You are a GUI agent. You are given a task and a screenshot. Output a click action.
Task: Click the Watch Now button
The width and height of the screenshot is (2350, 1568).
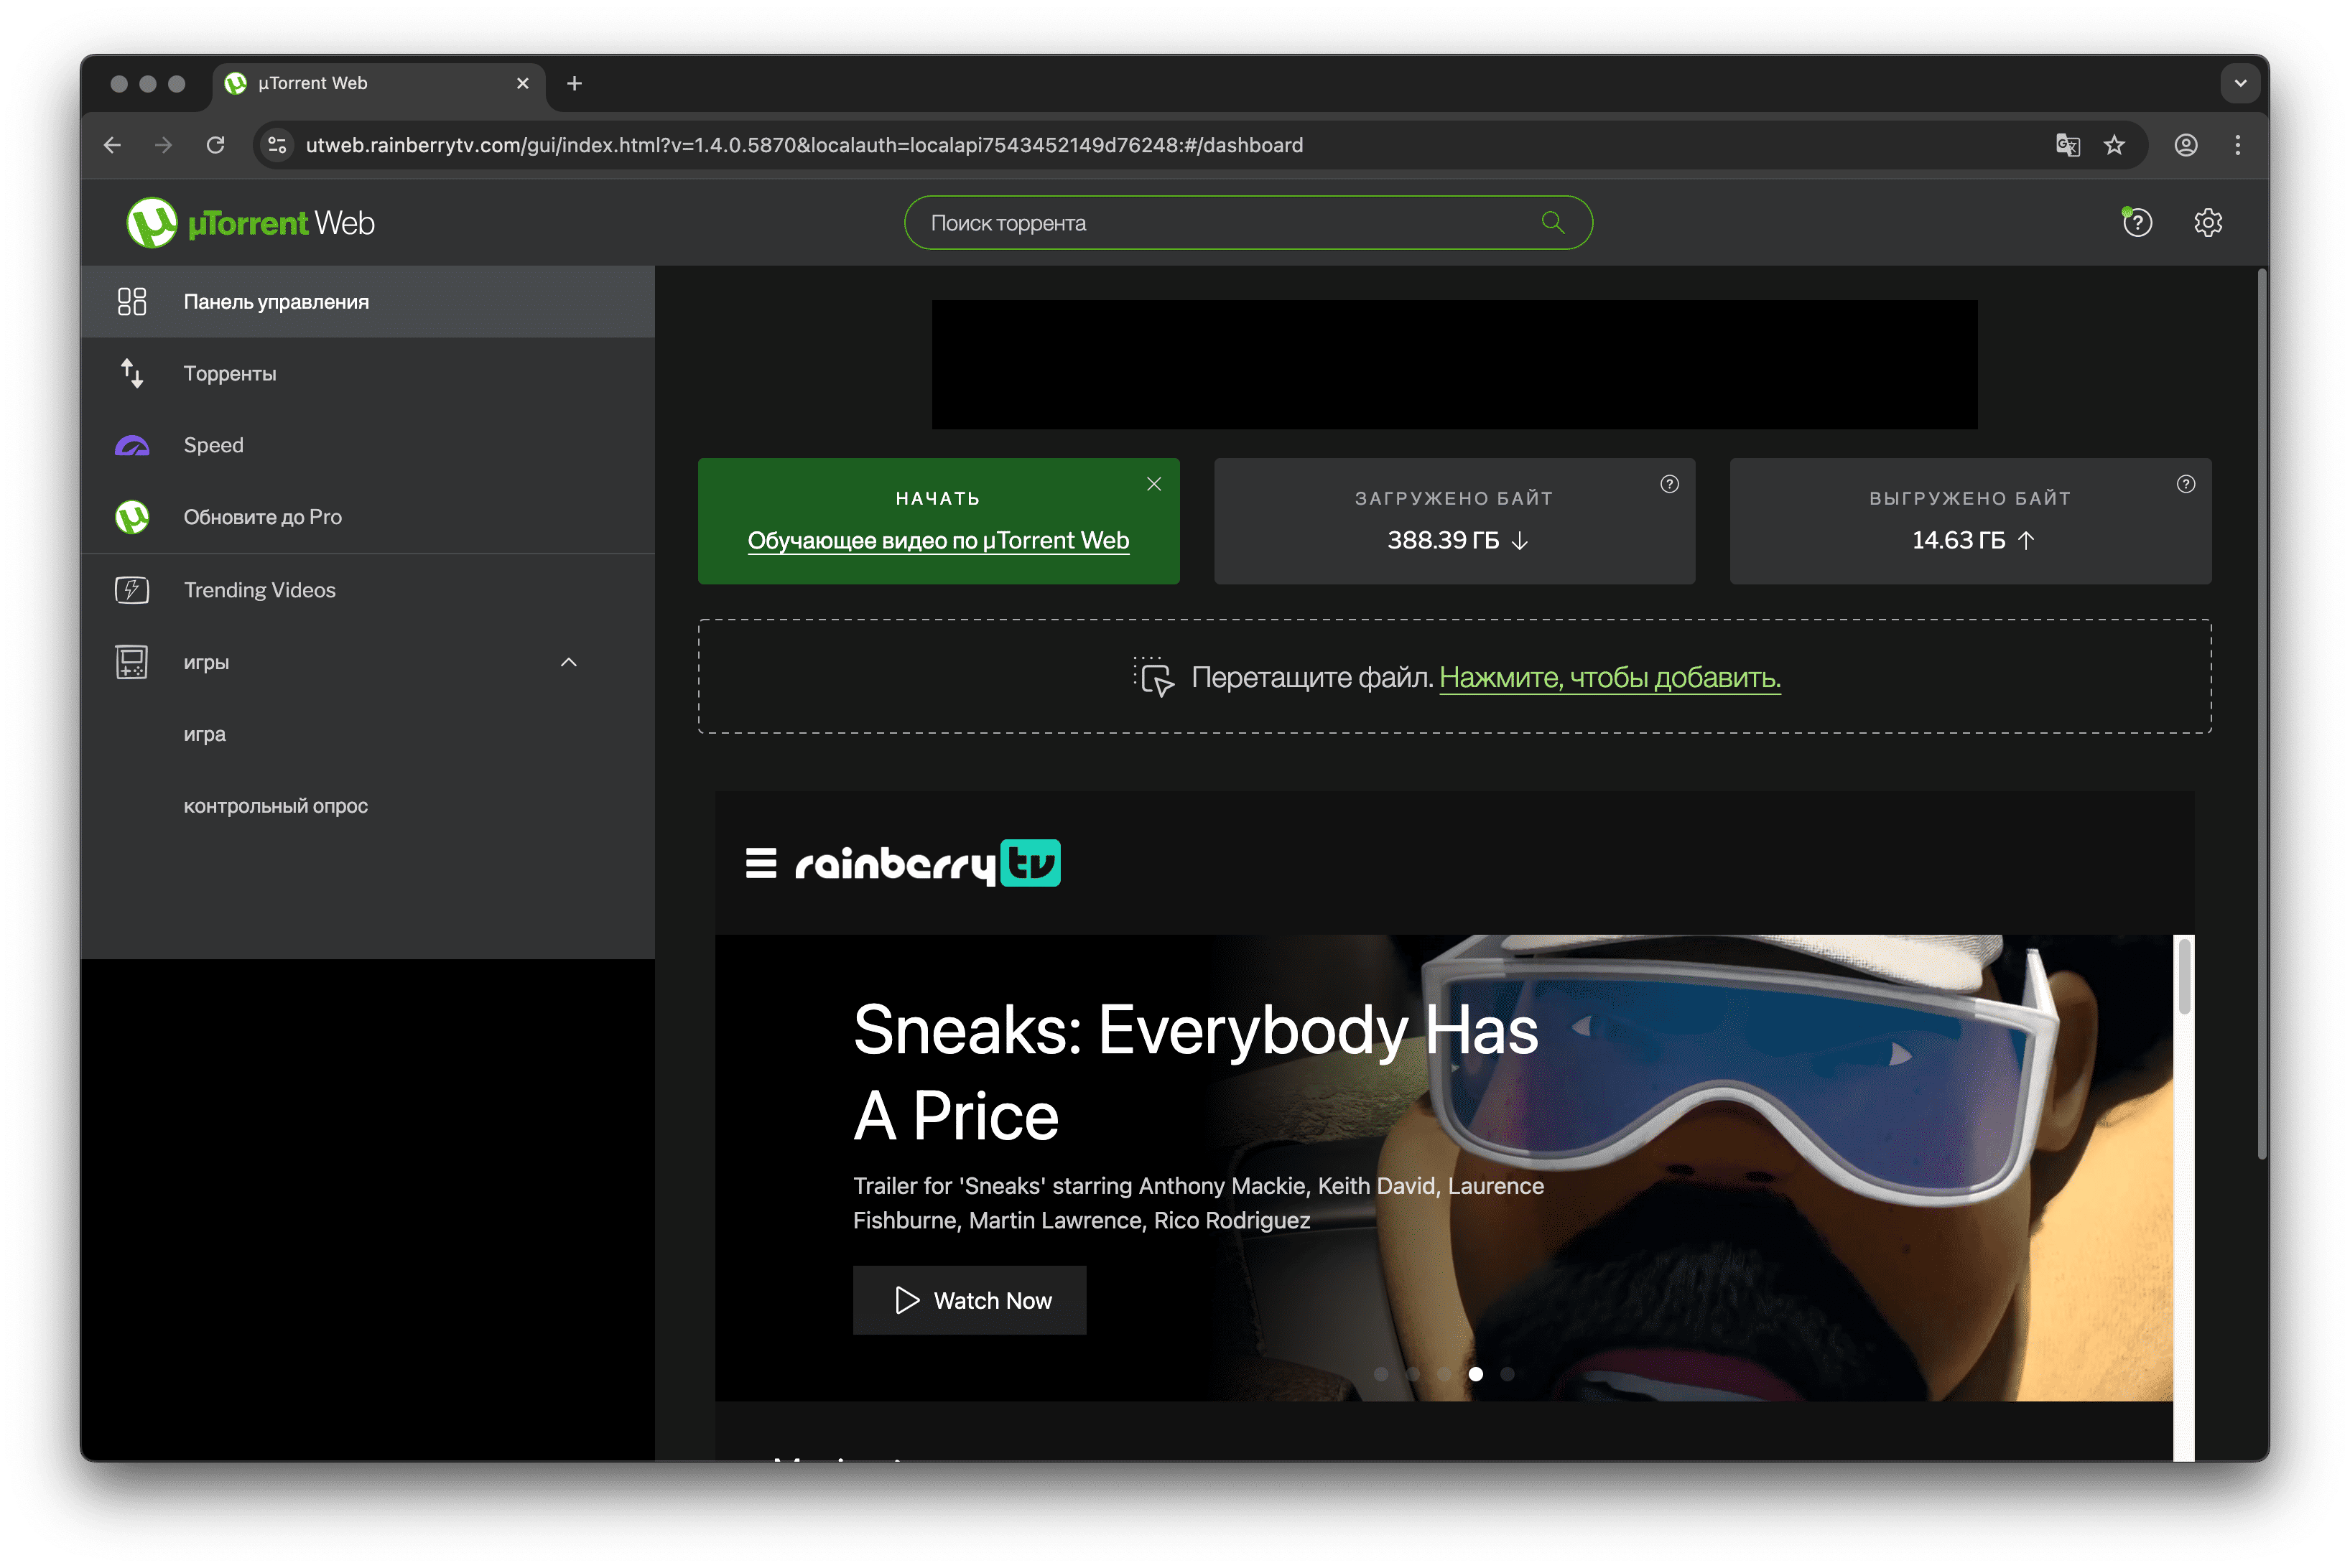968,1300
